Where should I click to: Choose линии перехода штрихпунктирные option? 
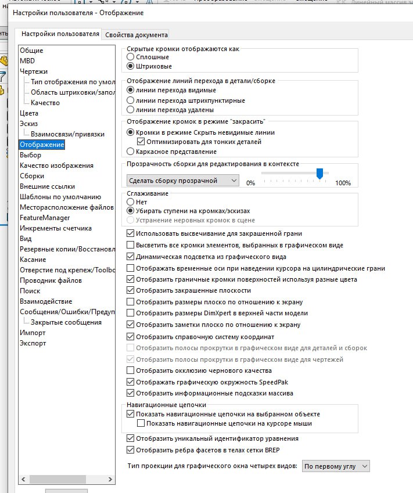(130, 100)
